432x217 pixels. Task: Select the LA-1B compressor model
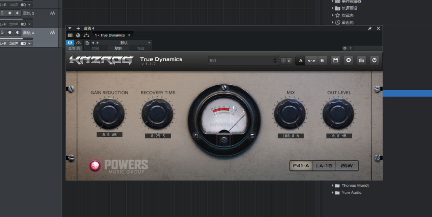coord(324,166)
